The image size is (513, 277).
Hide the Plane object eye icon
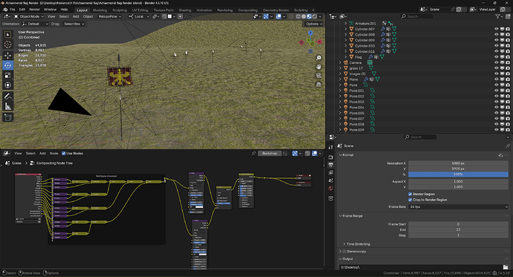click(497, 79)
